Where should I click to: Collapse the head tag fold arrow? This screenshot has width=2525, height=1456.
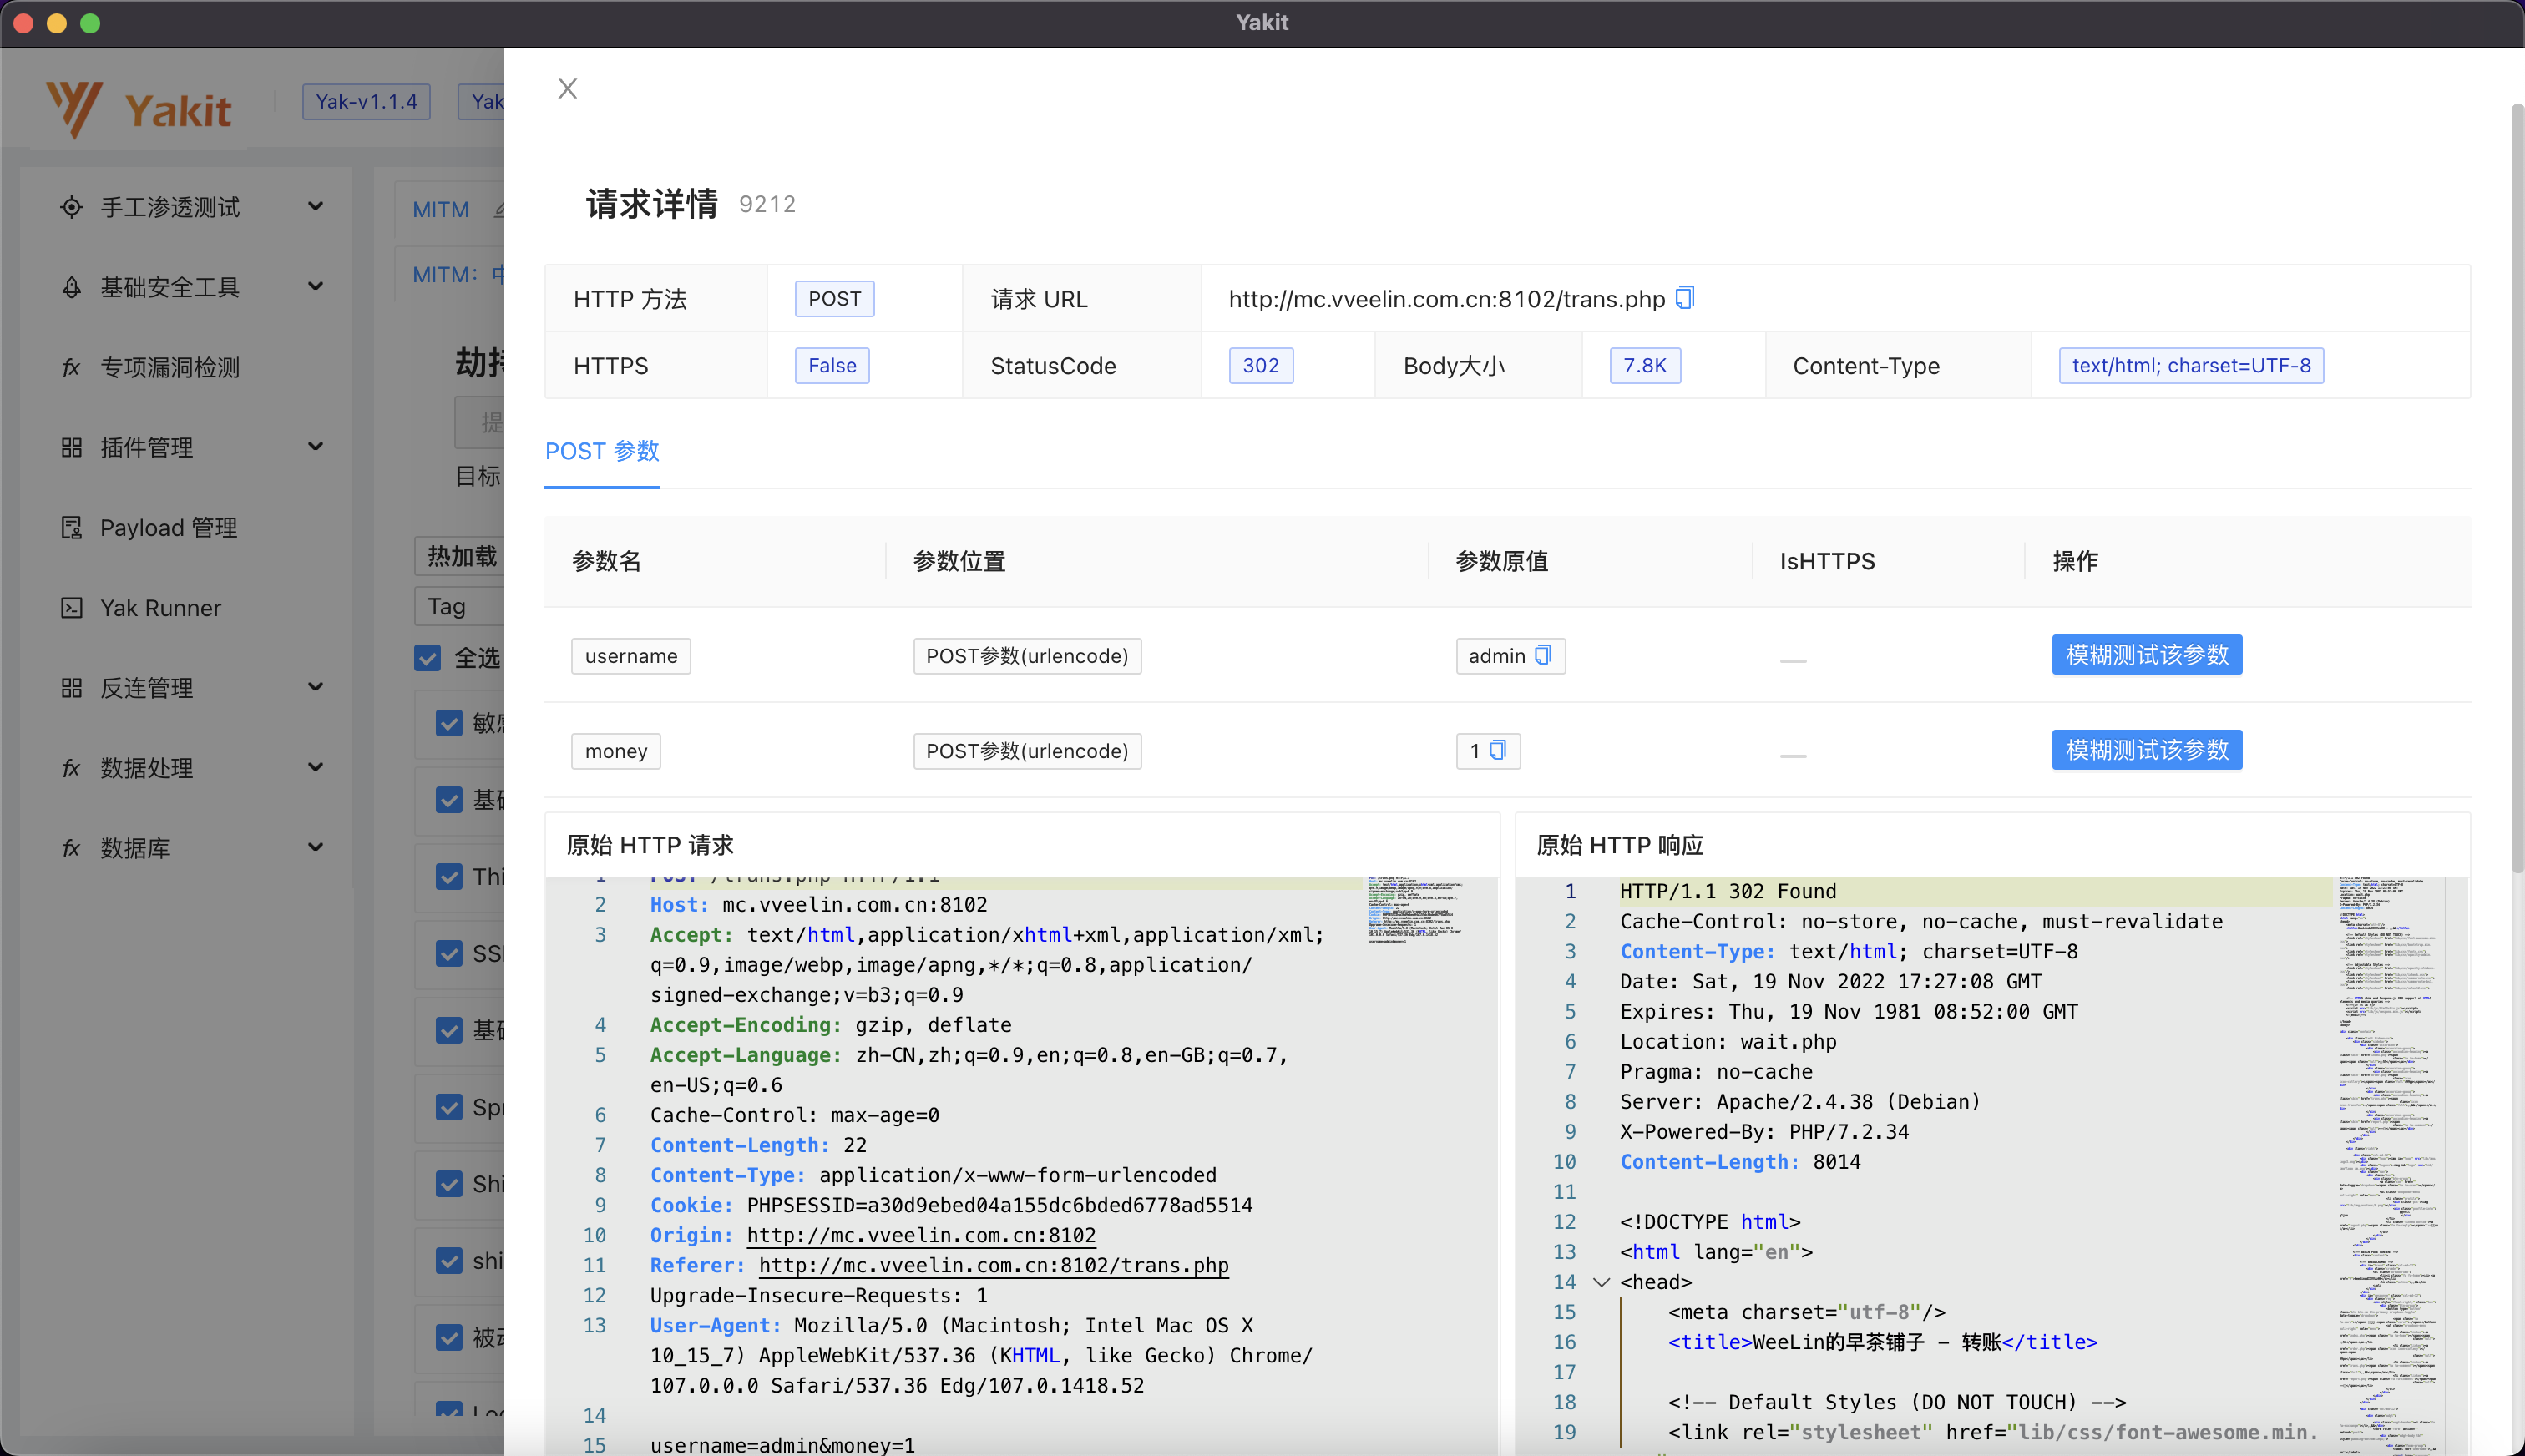pos(1601,1282)
